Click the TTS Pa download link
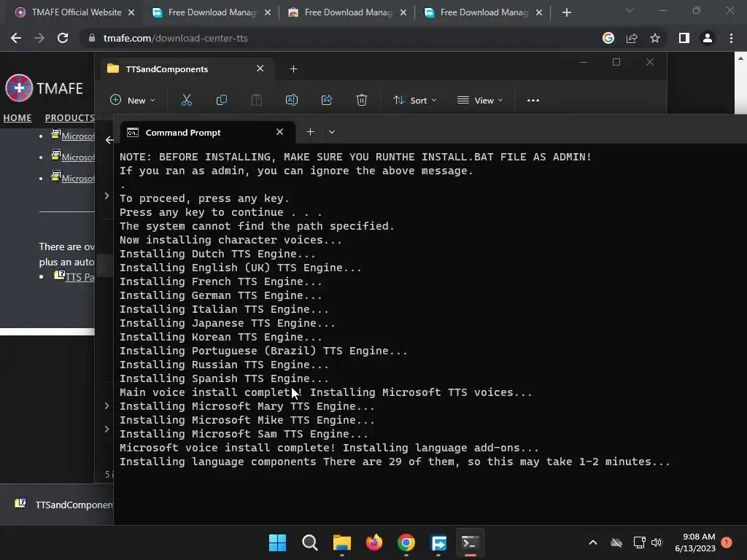Screen dimensions: 747x560 pyautogui.click(x=79, y=277)
